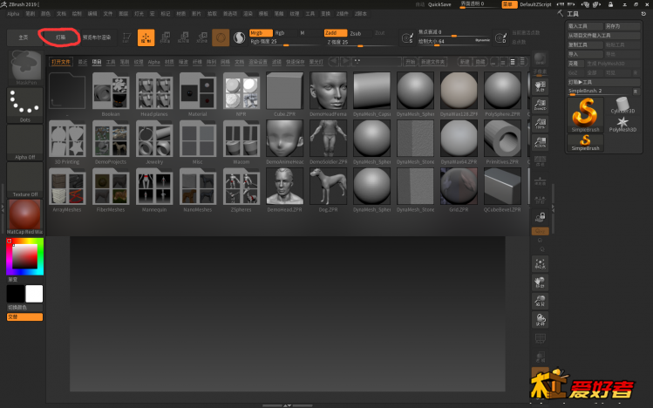
Task: Click the 另存为 Save As button
Action: tap(622, 26)
